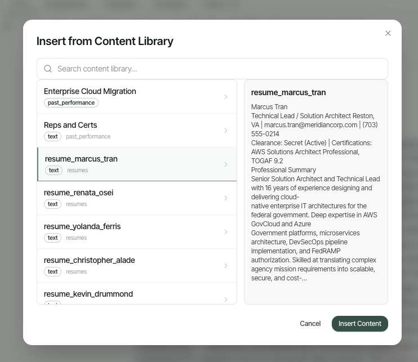This screenshot has height=362, width=418.
Task: Focus the Search content library field
Action: coord(212,69)
